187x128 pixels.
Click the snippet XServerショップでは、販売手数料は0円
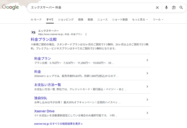76,76
